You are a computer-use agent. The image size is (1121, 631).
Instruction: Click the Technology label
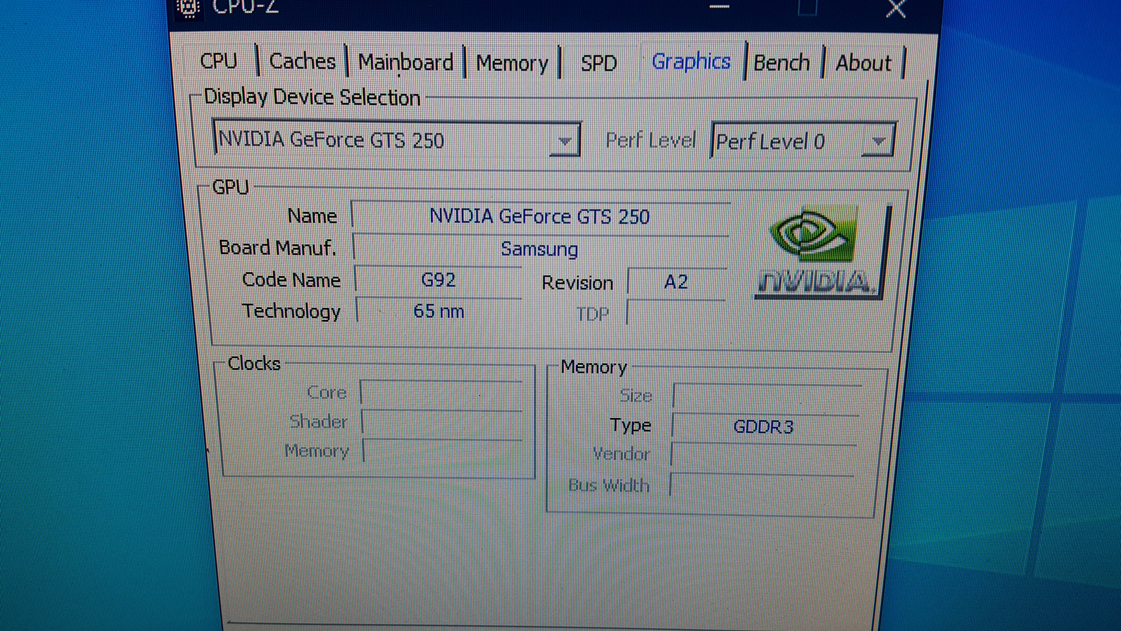(x=292, y=311)
